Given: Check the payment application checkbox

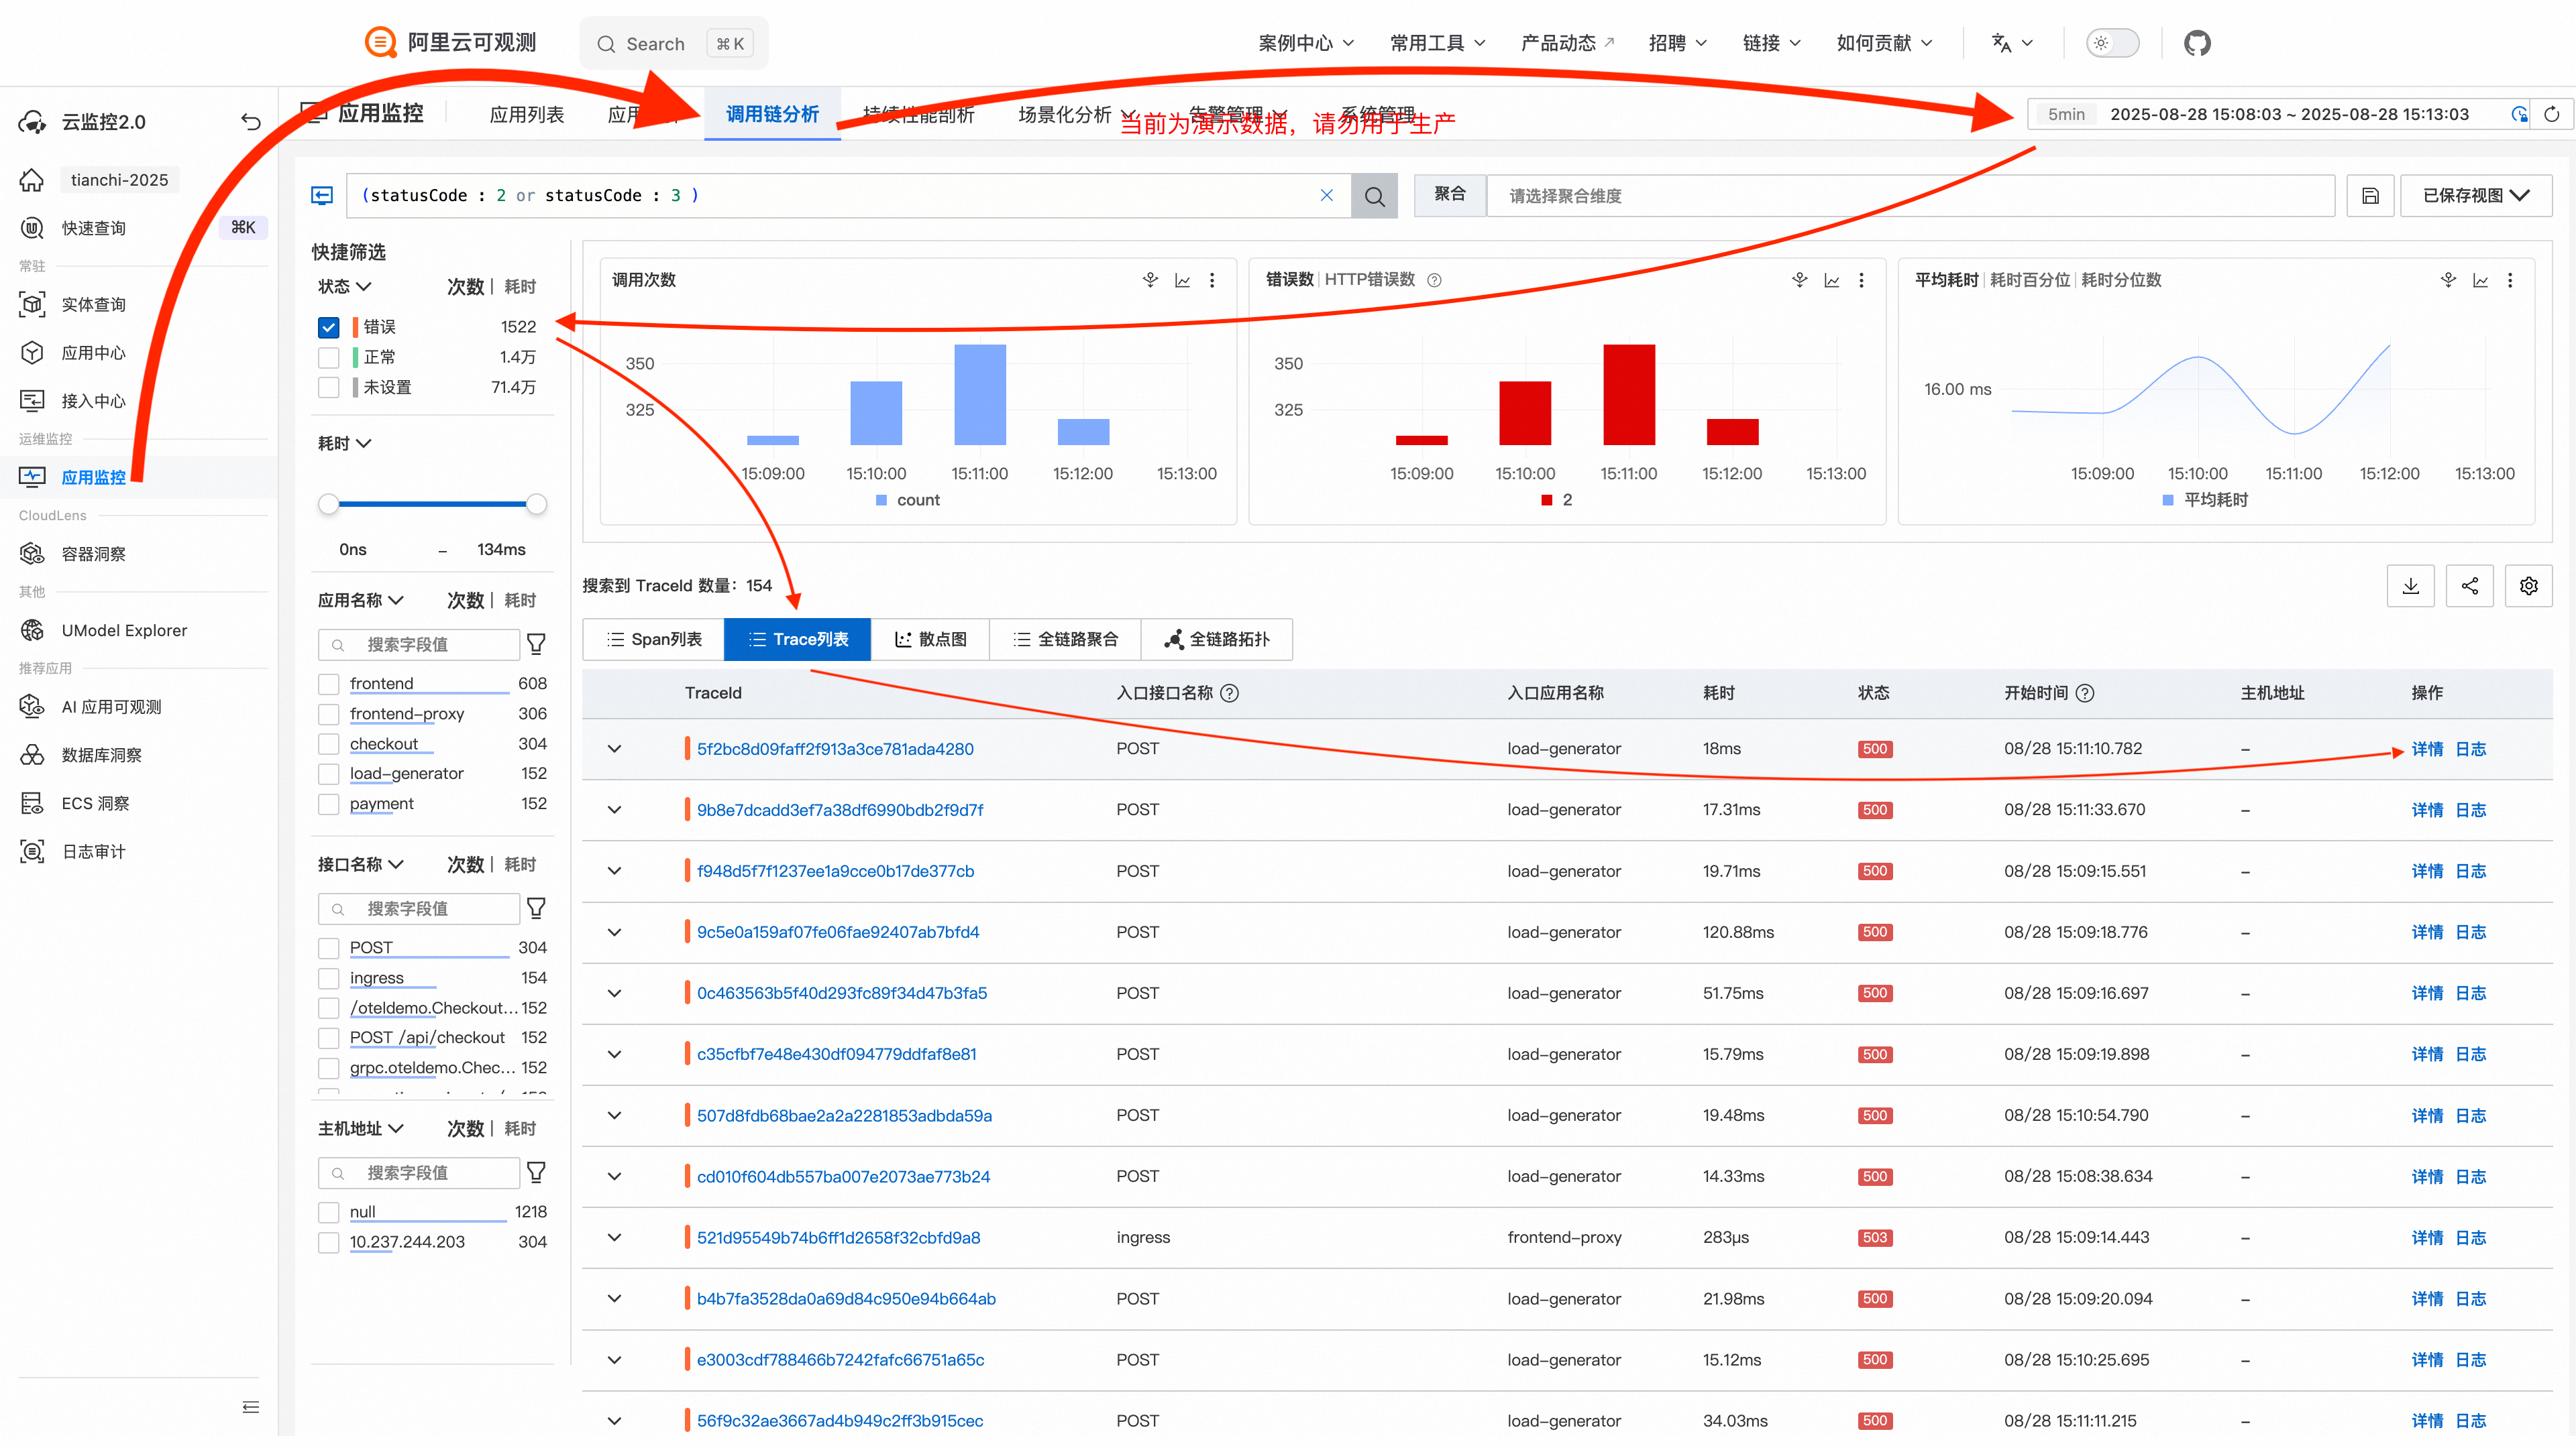Looking at the screenshot, I should click(328, 804).
